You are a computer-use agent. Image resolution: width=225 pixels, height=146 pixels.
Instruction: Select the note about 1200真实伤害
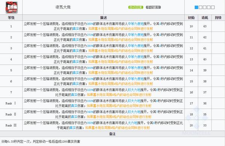click(x=41, y=141)
